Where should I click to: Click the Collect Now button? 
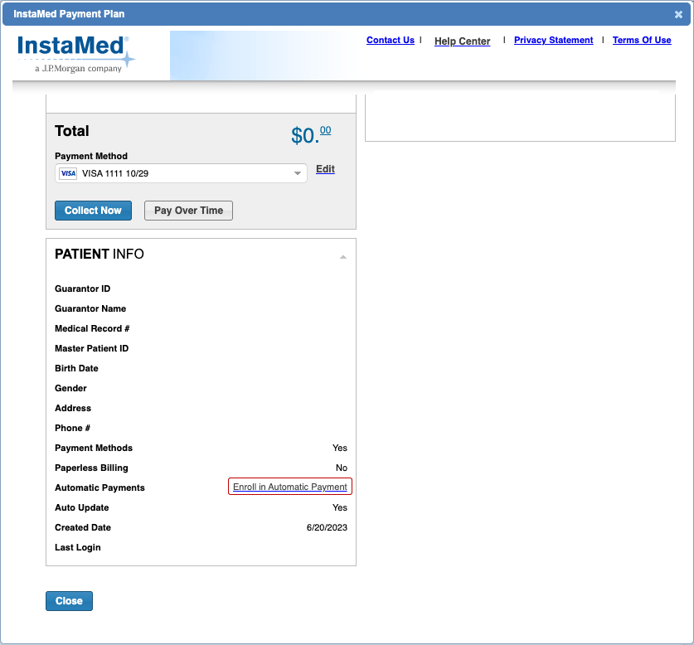click(93, 211)
